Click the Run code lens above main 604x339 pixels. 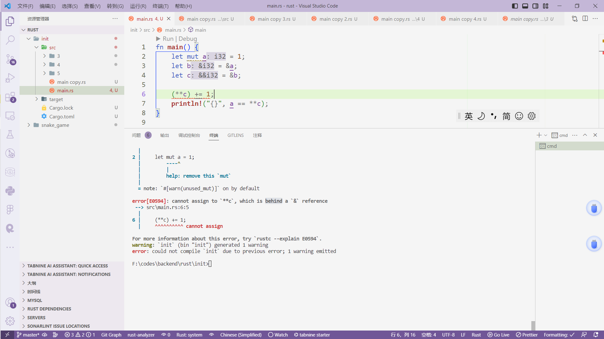tap(168, 39)
